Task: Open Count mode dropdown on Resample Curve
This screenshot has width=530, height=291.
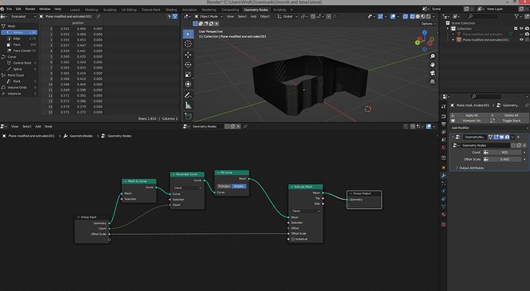Action: click(x=187, y=187)
